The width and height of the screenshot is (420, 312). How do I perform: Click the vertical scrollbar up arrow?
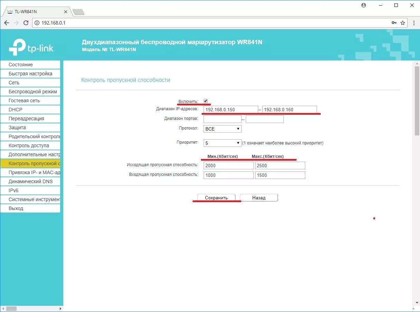click(417, 63)
